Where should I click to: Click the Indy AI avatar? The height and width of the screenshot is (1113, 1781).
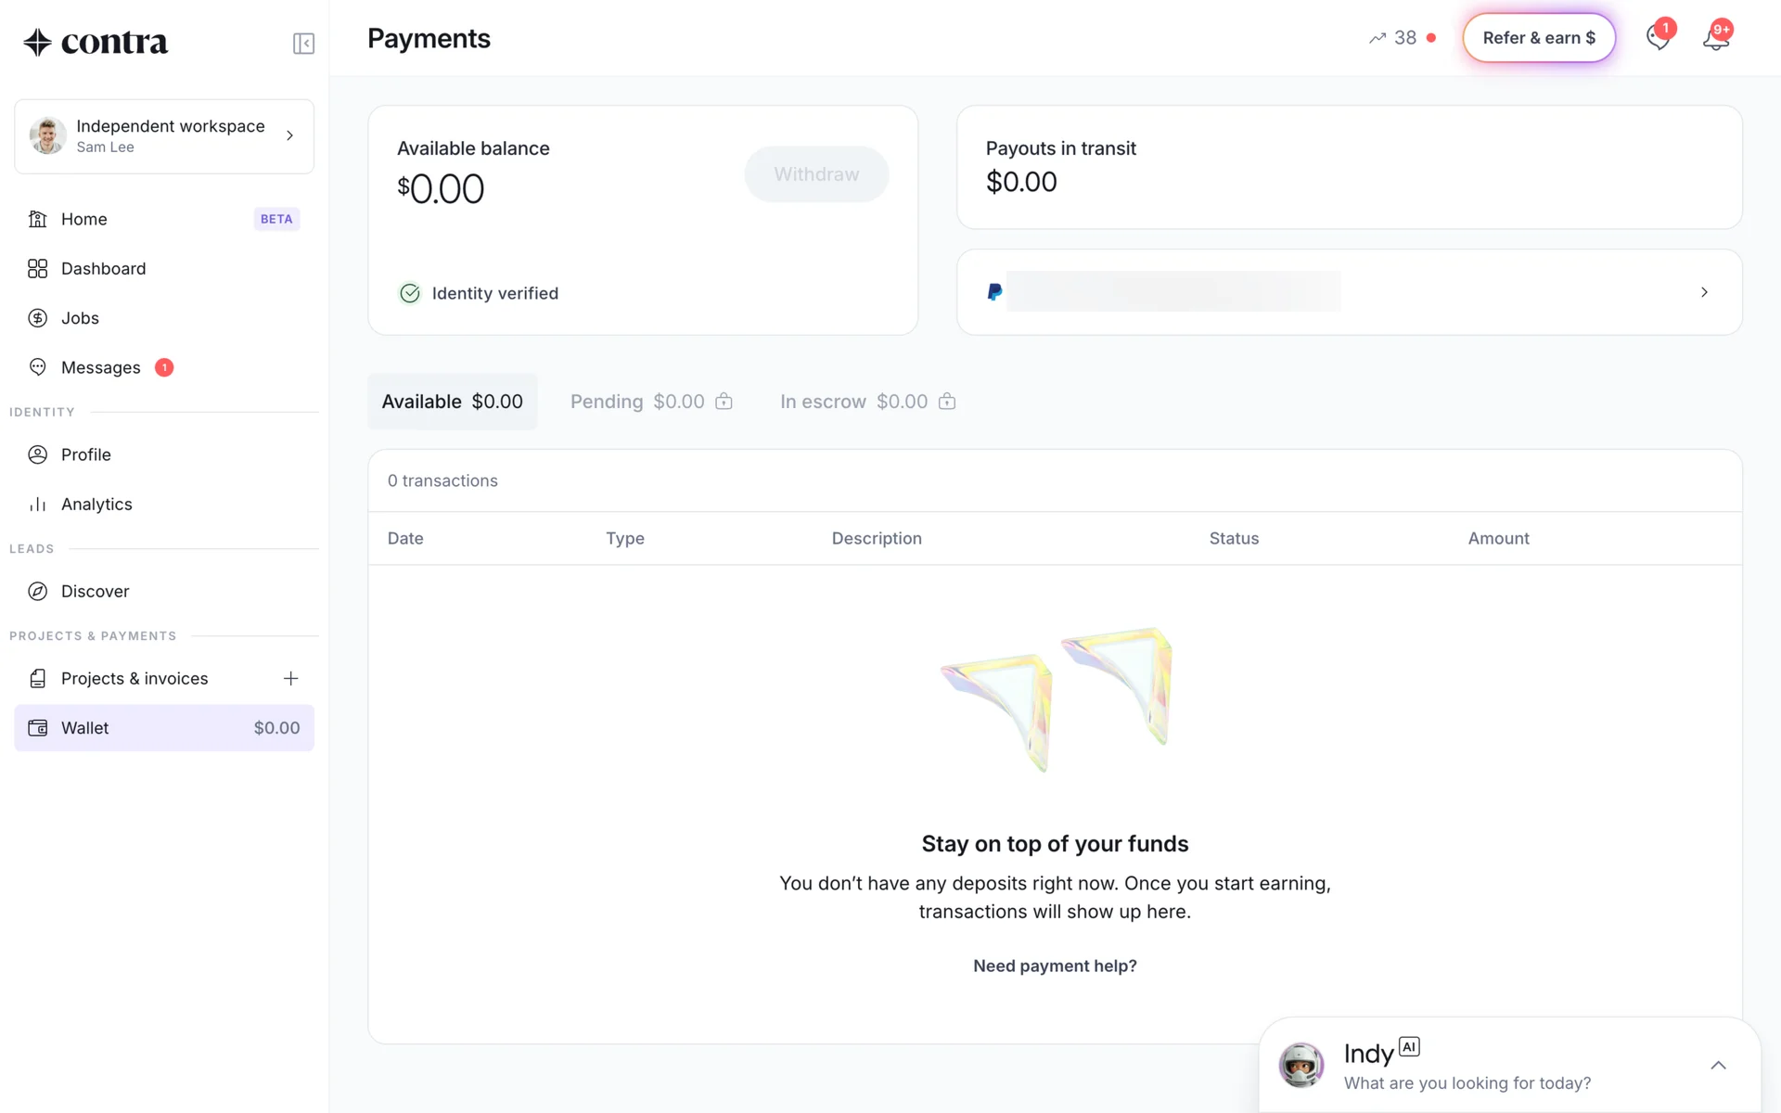click(x=1301, y=1065)
